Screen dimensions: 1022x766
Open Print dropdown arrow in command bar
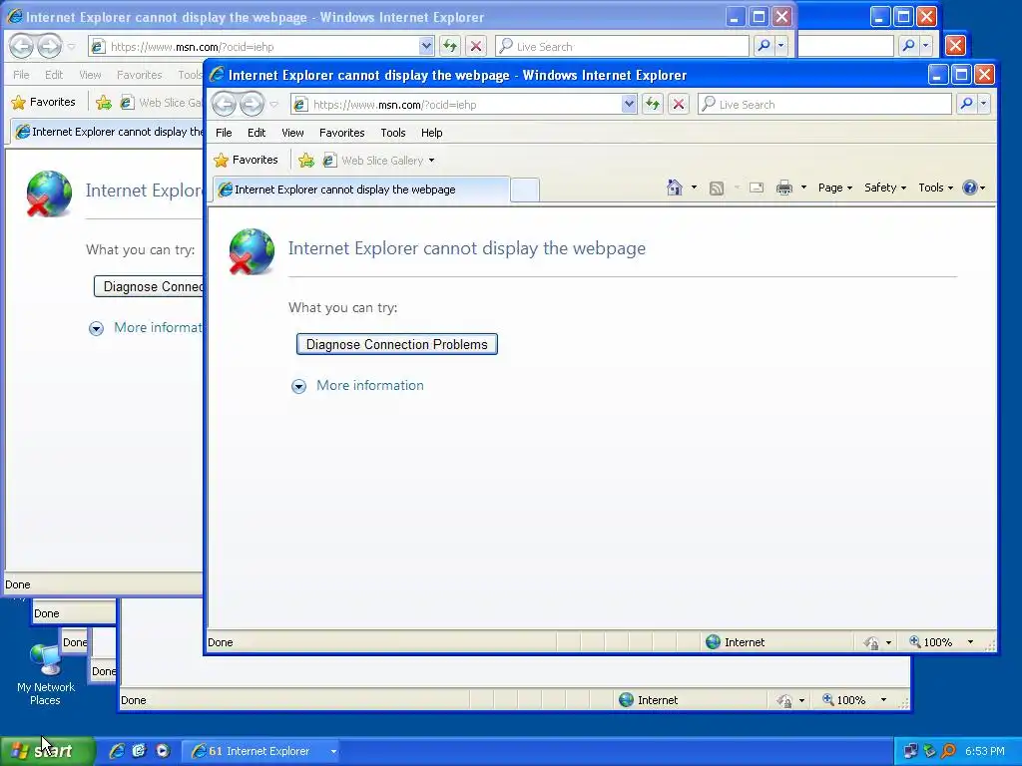[803, 188]
